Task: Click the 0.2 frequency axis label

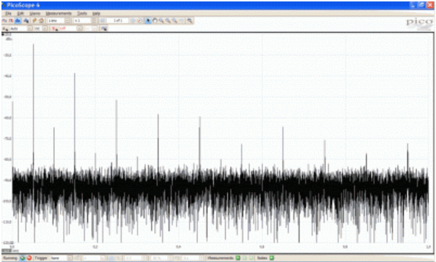Action: [x=95, y=247]
